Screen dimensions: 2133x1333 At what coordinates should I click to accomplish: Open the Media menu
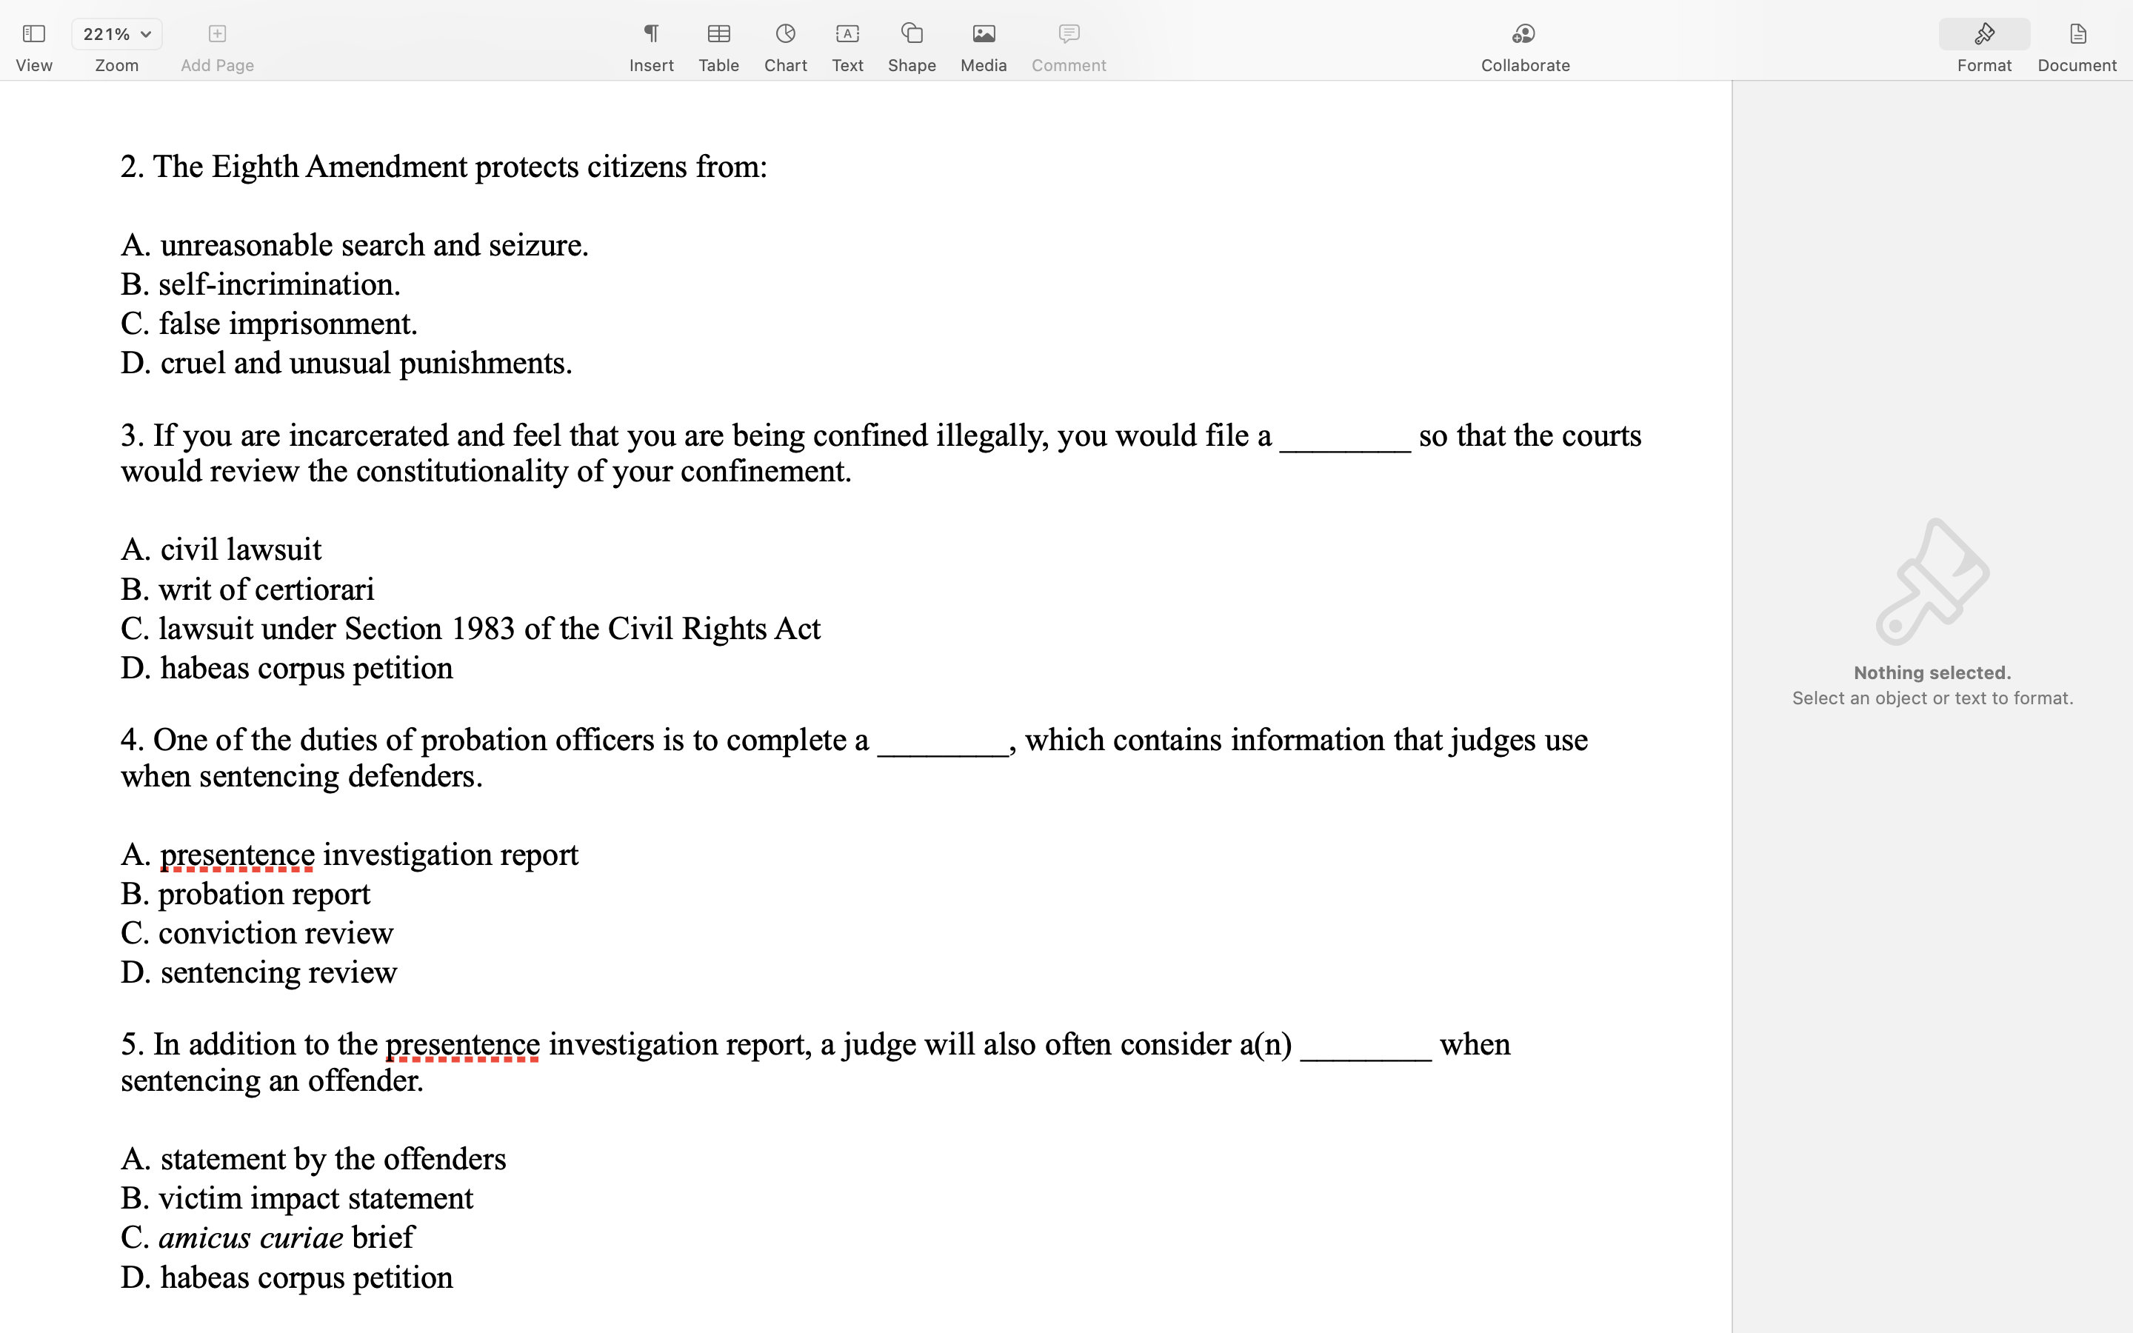(983, 34)
